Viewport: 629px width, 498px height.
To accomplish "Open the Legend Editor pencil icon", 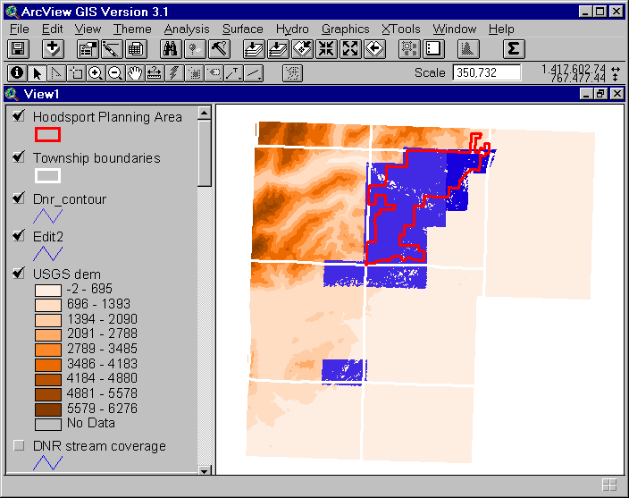I will [x=112, y=49].
